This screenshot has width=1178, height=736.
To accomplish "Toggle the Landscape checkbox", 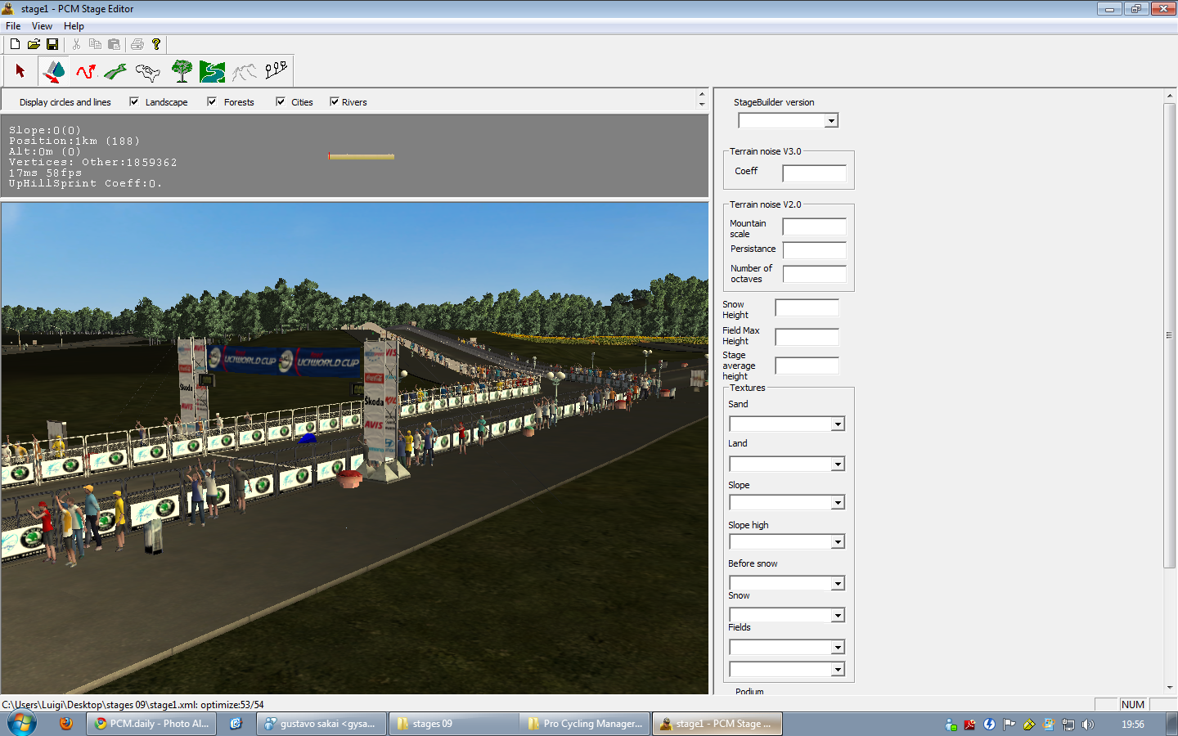I will [x=134, y=102].
